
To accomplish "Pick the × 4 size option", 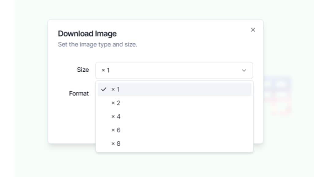I will 174,116.
